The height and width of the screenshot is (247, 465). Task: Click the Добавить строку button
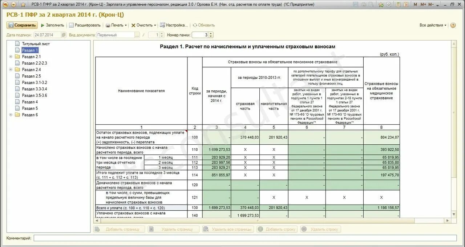pyautogui.click(x=277, y=229)
